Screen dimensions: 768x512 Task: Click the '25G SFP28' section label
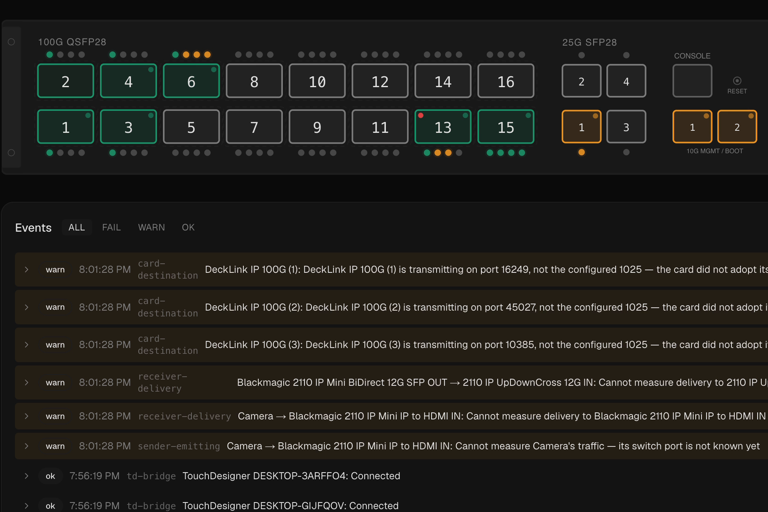pyautogui.click(x=589, y=42)
